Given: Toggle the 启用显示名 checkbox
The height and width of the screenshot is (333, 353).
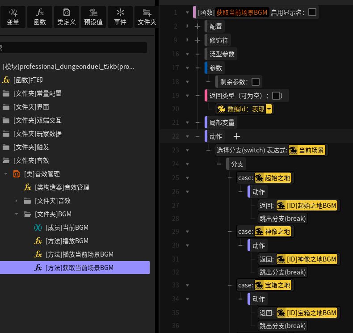Looking at the screenshot, I should click(x=312, y=12).
